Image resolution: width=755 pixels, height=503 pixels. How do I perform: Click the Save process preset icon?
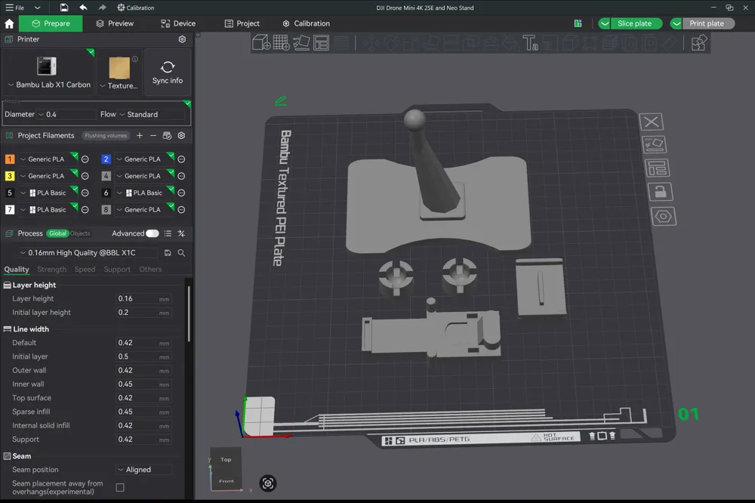click(x=168, y=252)
